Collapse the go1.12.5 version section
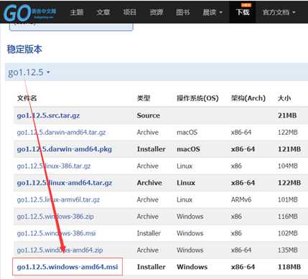Screen dimensions: 308x279 [x=29, y=72]
